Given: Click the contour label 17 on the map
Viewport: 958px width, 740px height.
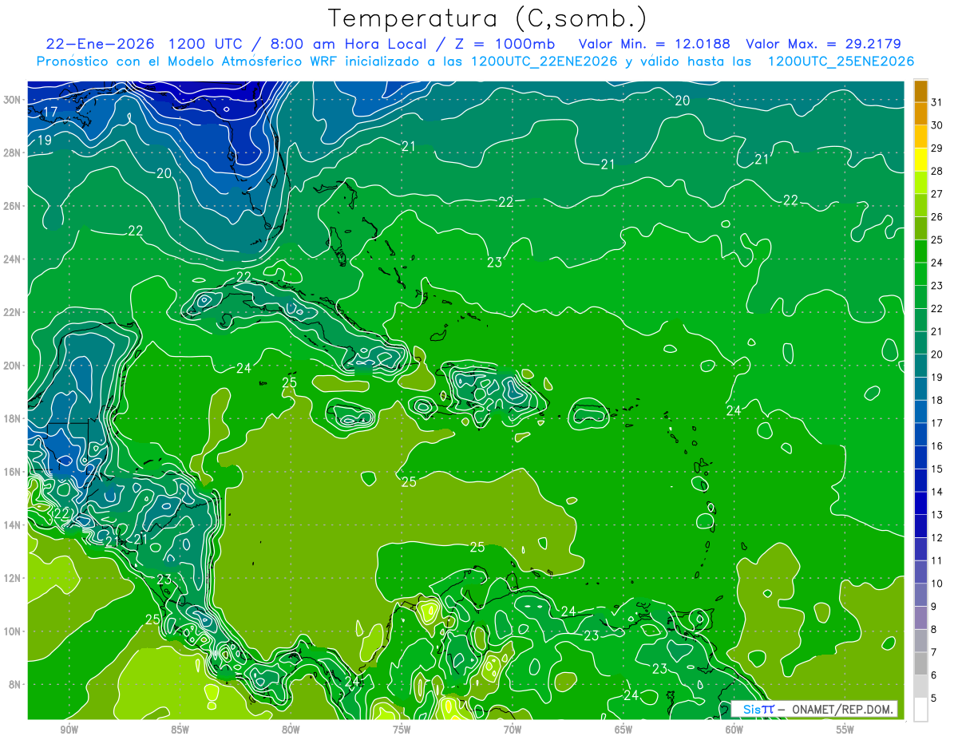Looking at the screenshot, I should (49, 113).
